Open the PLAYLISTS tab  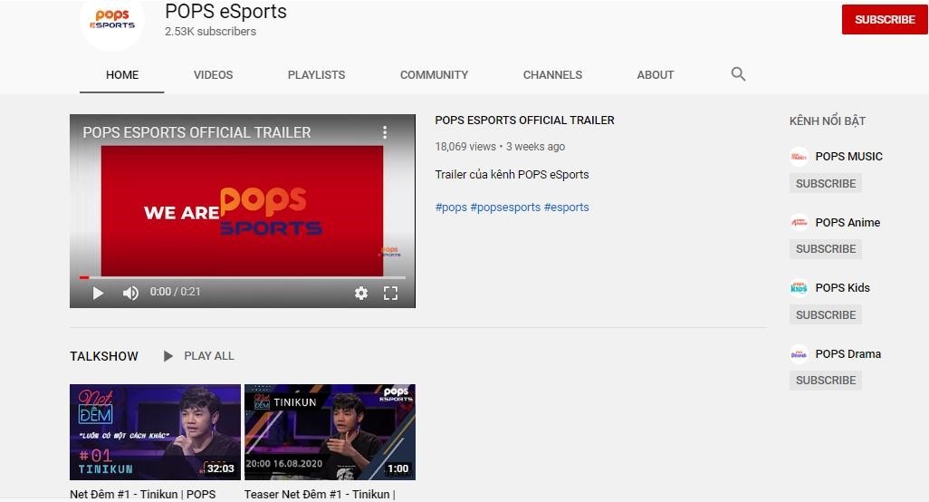[x=316, y=75]
